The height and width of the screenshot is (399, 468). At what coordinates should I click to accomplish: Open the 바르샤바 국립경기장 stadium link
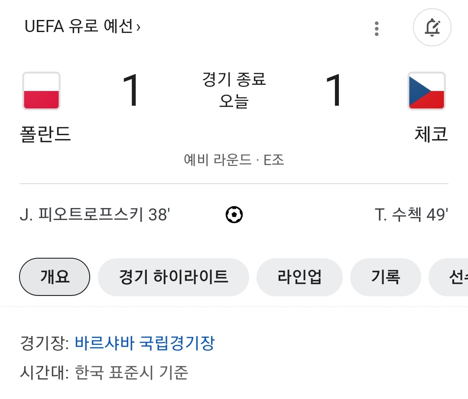point(145,344)
